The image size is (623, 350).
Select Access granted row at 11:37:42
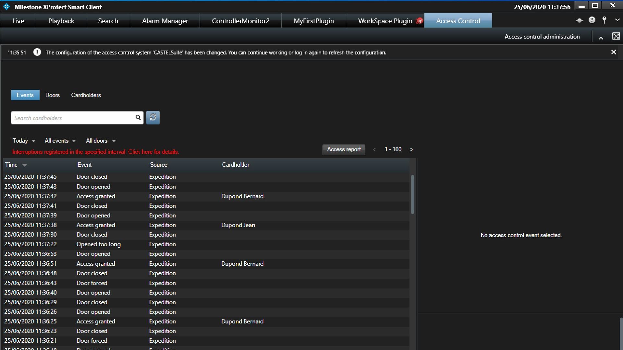[206, 196]
